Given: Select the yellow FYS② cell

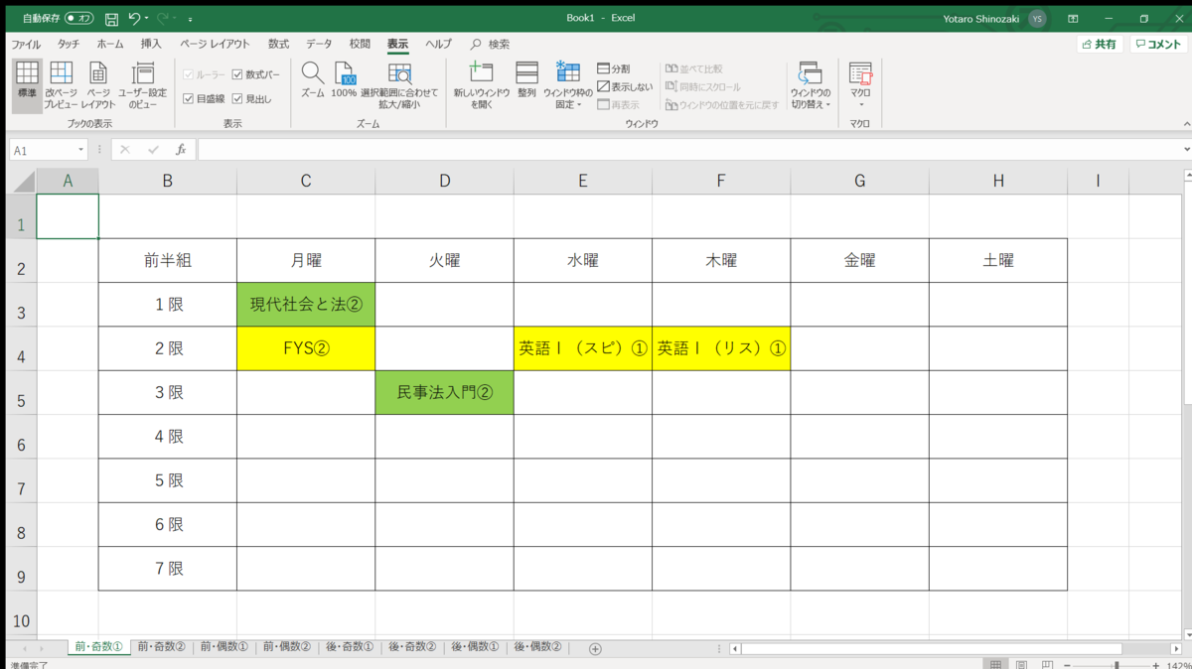Looking at the screenshot, I should (x=306, y=348).
